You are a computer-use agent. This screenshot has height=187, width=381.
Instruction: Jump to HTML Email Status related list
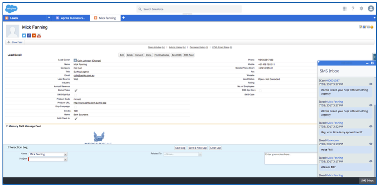click(x=222, y=47)
